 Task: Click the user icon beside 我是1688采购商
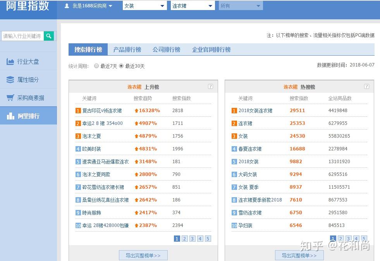tap(67, 6)
